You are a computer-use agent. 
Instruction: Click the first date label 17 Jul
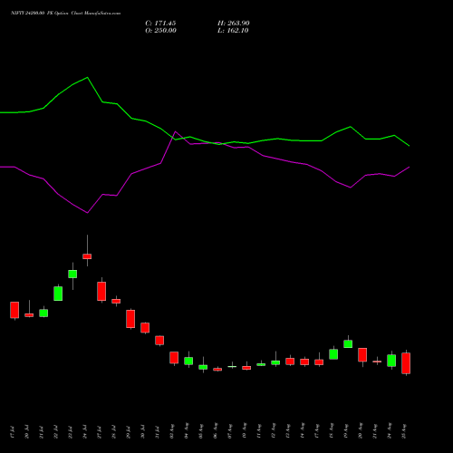pyautogui.click(x=12, y=432)
